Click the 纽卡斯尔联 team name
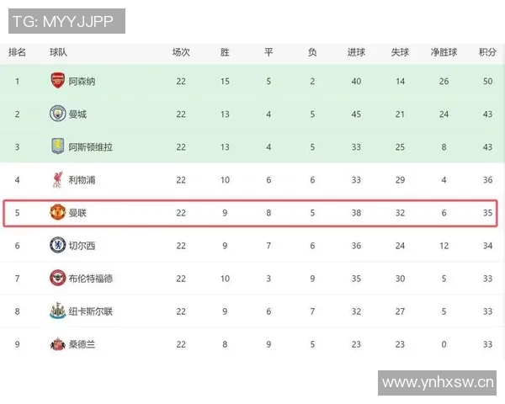The width and height of the screenshot is (505, 404). (x=90, y=311)
